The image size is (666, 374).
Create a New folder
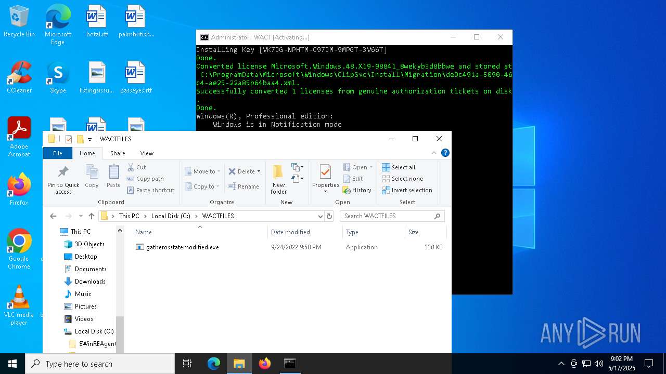click(278, 179)
